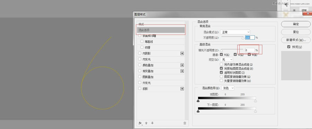Enable the 外发光 checkbox

point(140,83)
